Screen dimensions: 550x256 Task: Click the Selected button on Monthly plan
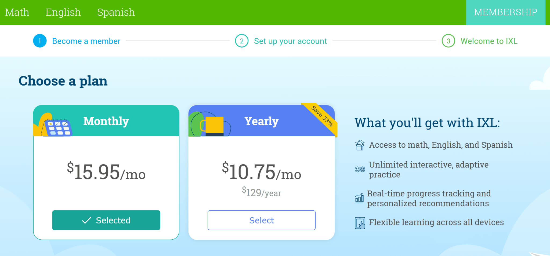[106, 220]
